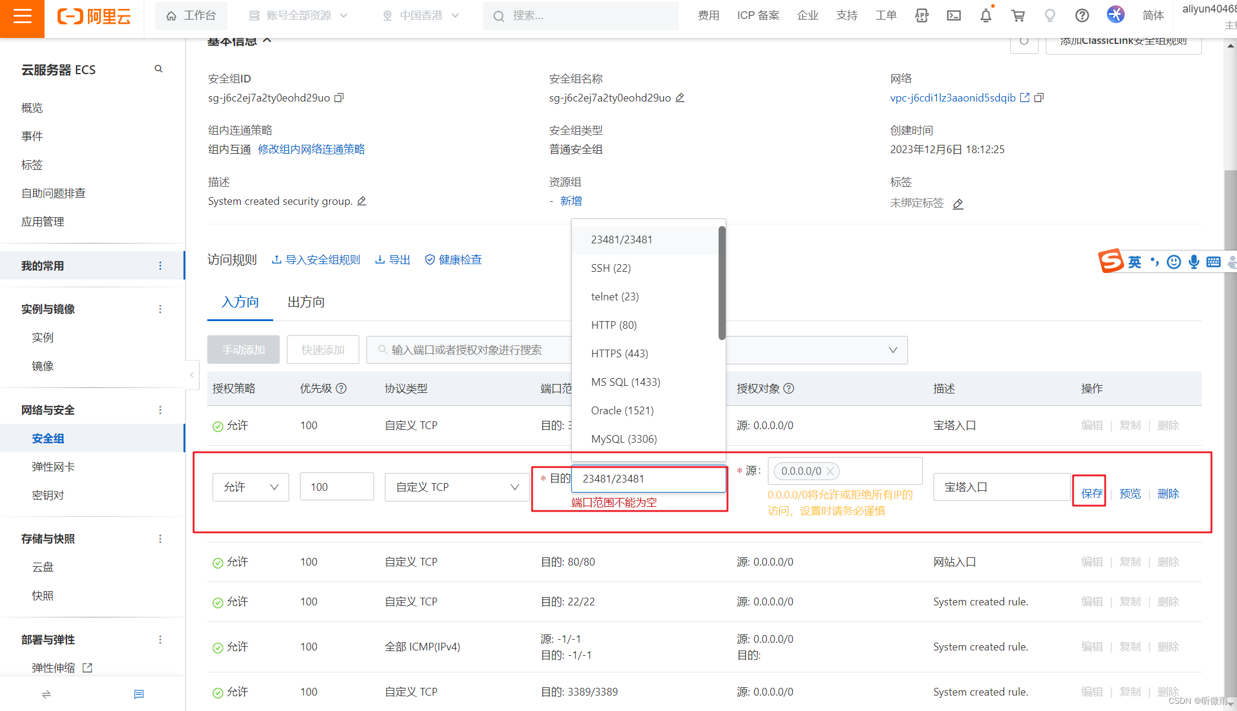Screen dimensions: 1237x711
Task: Copy the security group ID
Action: click(339, 97)
